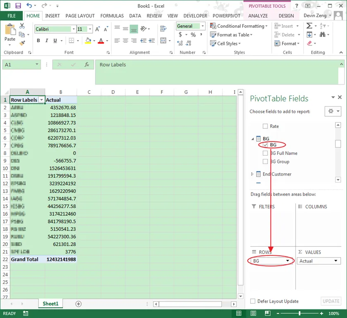Open the BG dropdown in ROWS area

tap(287, 261)
